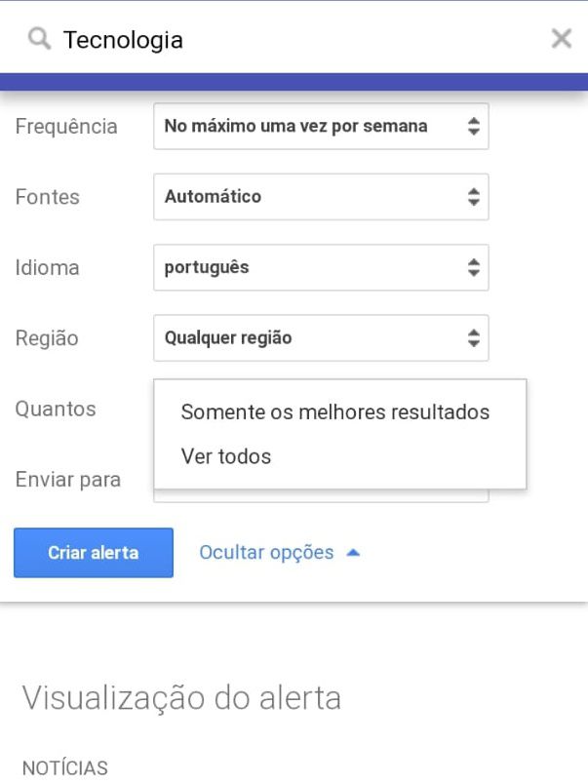Select Somente os melhores resultados
The image size is (588, 784).
(333, 412)
